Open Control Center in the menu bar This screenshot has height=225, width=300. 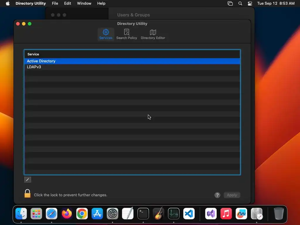(250, 4)
